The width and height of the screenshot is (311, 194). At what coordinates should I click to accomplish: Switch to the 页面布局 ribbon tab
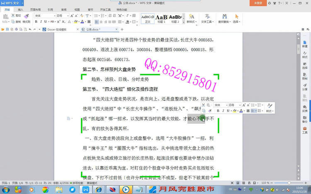click(35, 9)
